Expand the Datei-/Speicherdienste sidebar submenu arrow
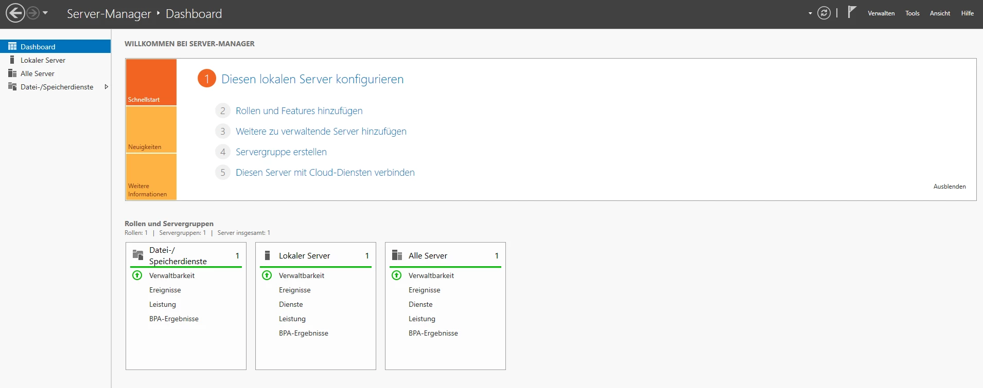 (106, 87)
